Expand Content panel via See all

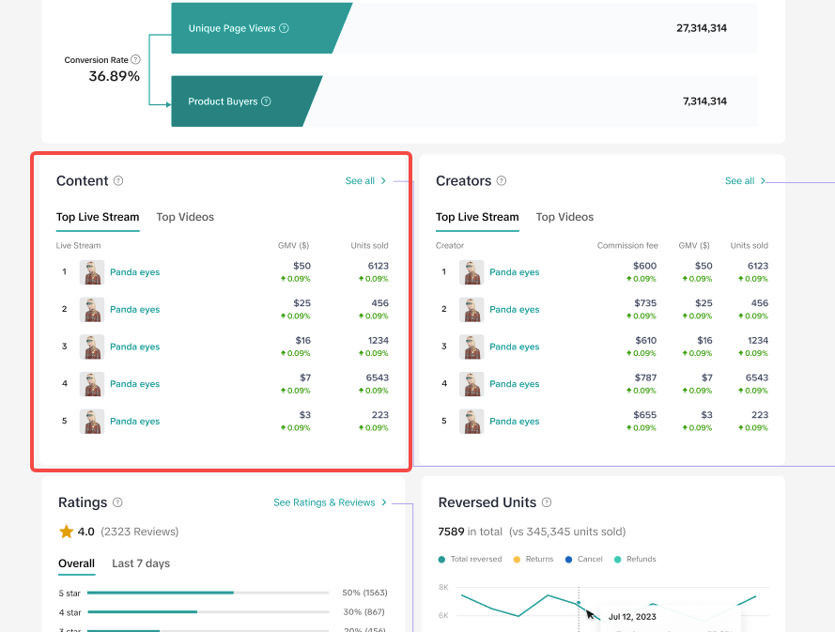(x=365, y=181)
